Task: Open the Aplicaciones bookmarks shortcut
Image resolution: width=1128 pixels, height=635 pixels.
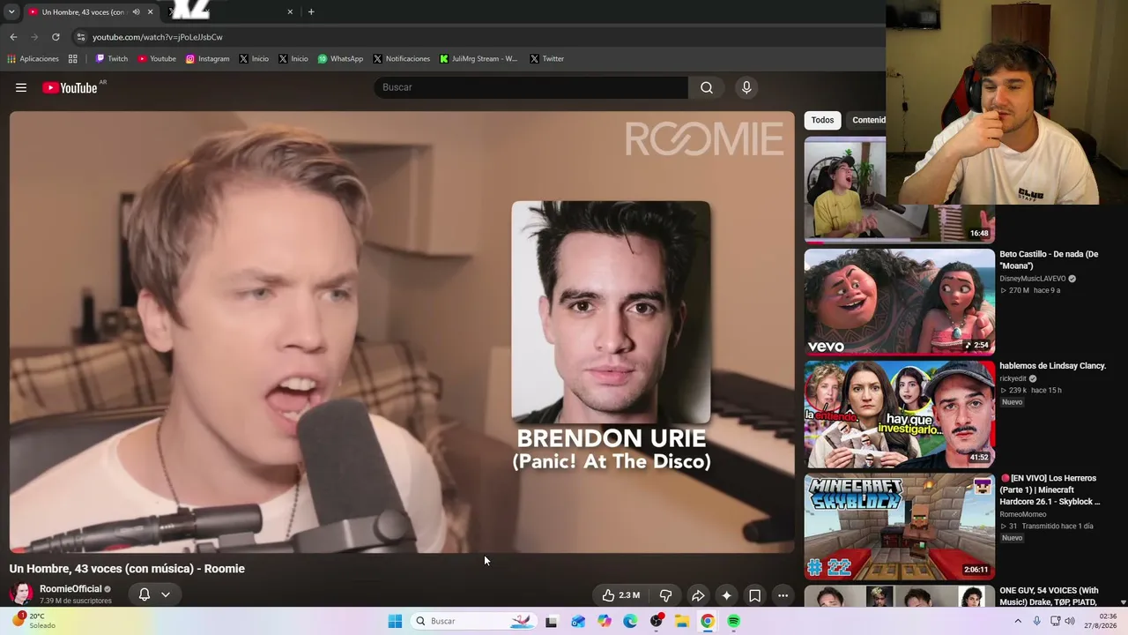Action: [33, 59]
